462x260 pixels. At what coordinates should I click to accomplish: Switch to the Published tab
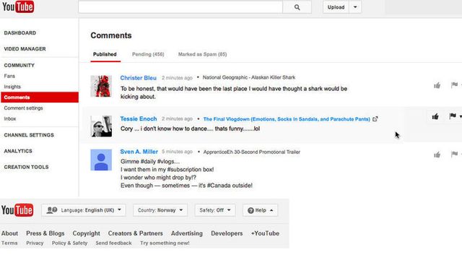(105, 54)
